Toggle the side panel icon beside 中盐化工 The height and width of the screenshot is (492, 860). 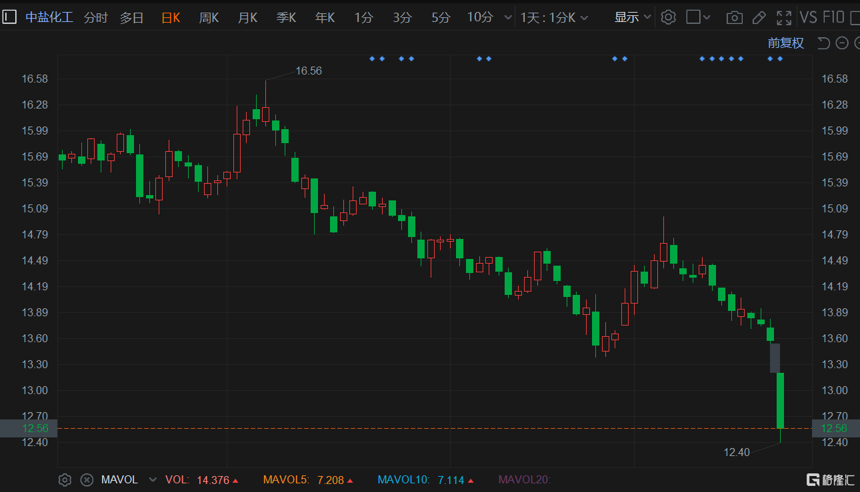9,17
